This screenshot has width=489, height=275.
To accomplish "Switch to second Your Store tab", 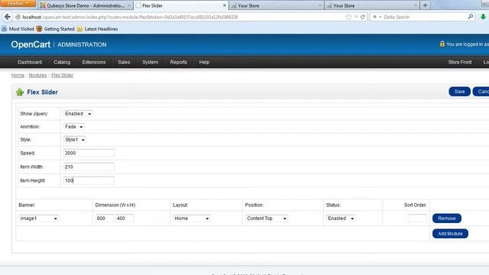I will point(372,5).
